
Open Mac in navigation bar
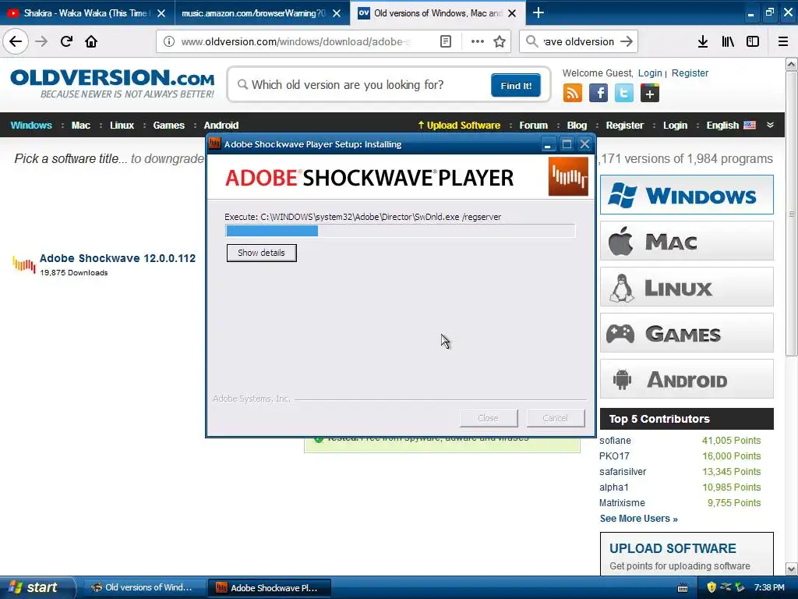[x=80, y=125]
